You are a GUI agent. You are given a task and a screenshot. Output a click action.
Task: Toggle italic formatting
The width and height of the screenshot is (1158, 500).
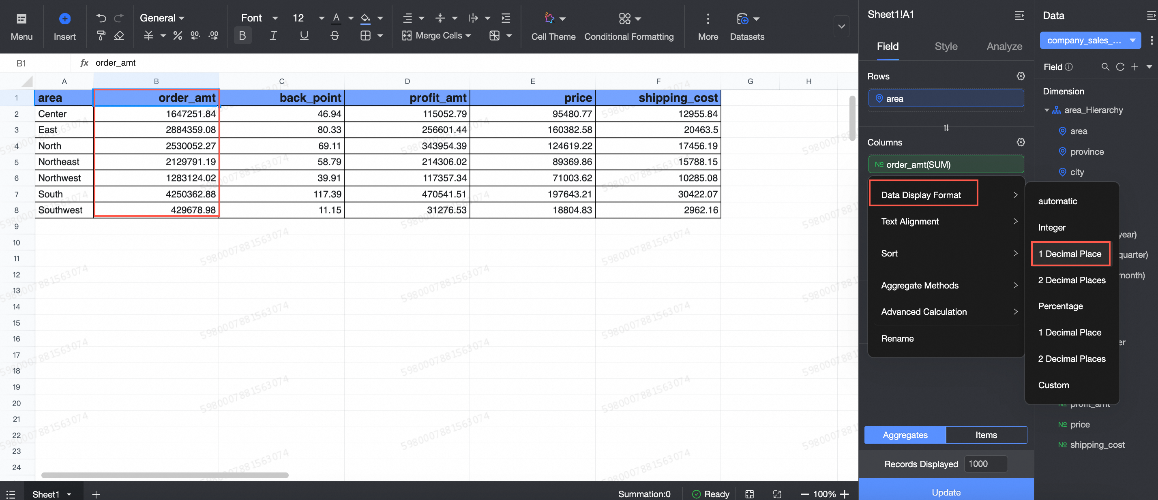point(273,36)
